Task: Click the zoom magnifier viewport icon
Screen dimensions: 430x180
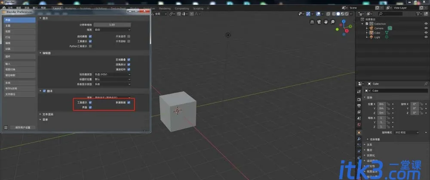Action: pyautogui.click(x=332, y=22)
